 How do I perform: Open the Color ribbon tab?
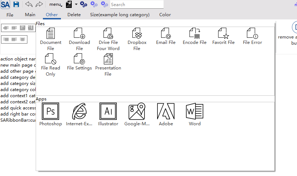click(x=165, y=15)
